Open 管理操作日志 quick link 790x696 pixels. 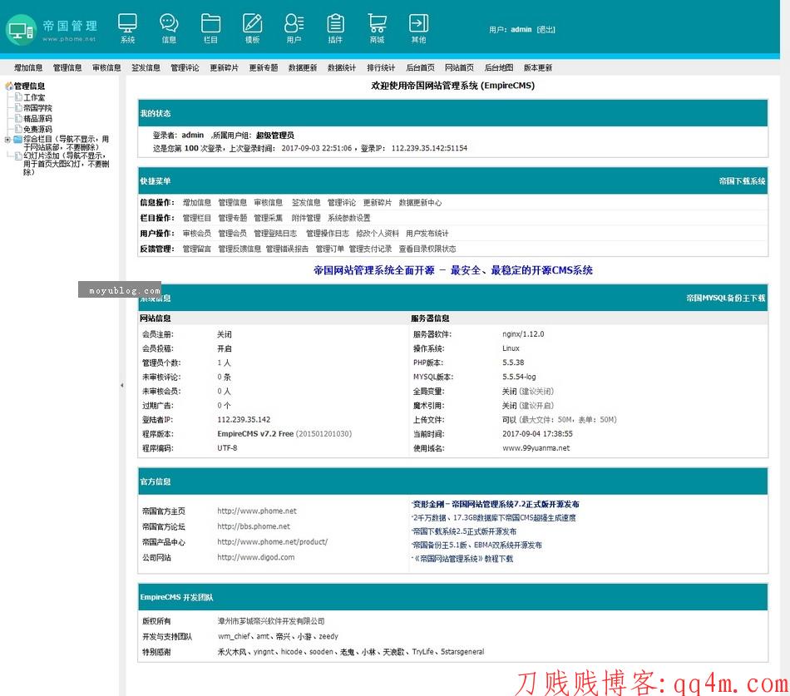328,234
